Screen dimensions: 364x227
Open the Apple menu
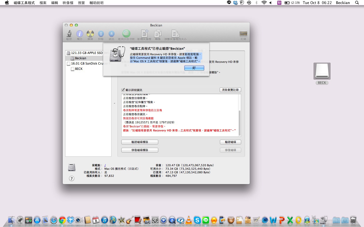(x=7, y=3)
